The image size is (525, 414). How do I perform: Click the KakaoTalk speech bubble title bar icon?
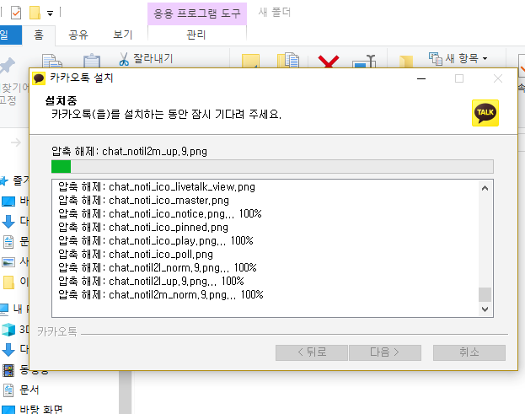39,78
